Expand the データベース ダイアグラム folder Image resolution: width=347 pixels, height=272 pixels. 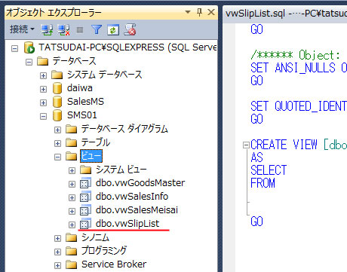[57, 130]
